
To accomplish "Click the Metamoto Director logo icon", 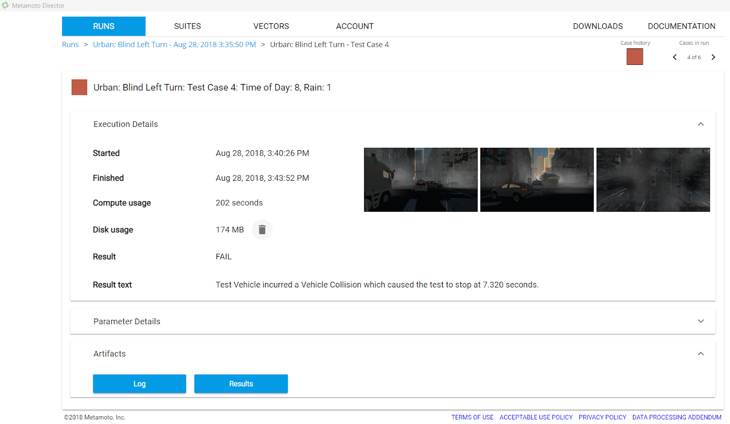I will 5,5.
